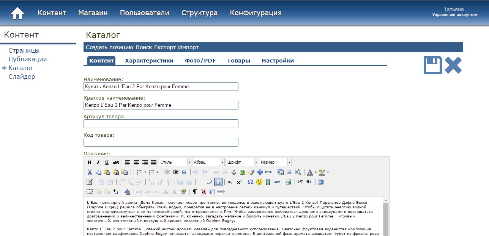Viewport: 489px width, 236px height.
Task: Align text to the right
Action: point(145,162)
